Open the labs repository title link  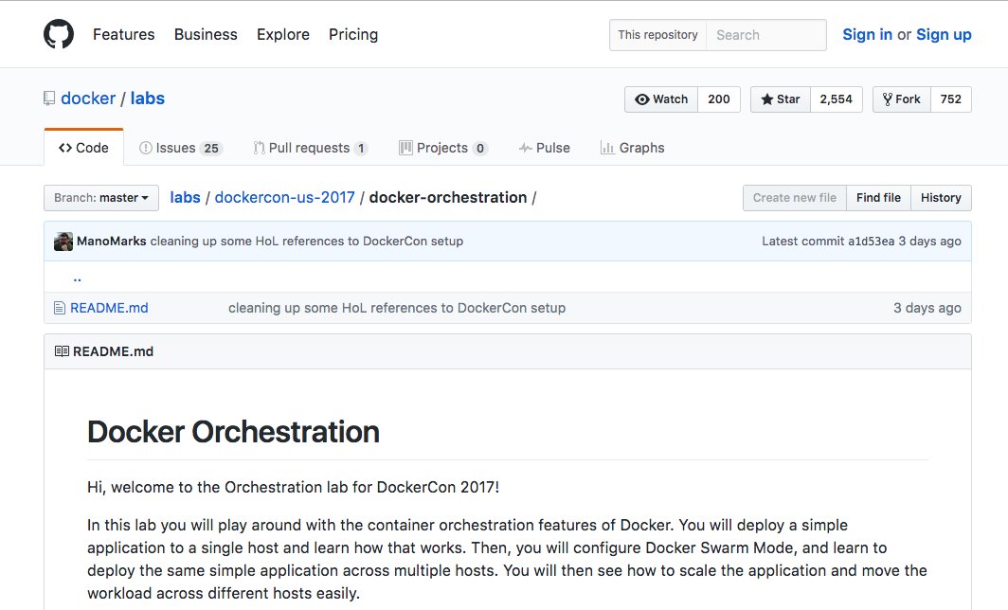[147, 99]
